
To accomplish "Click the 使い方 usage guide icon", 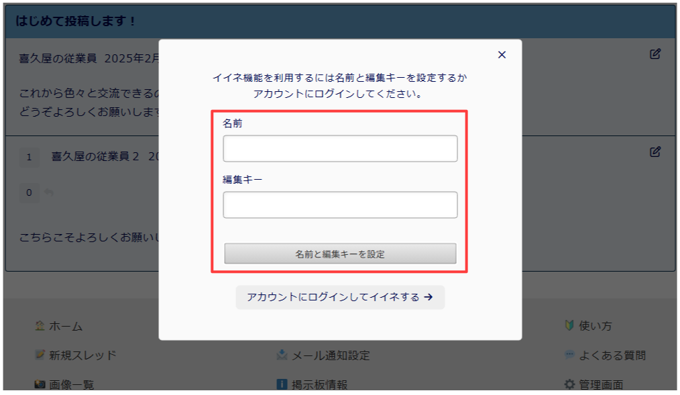I will pyautogui.click(x=568, y=326).
